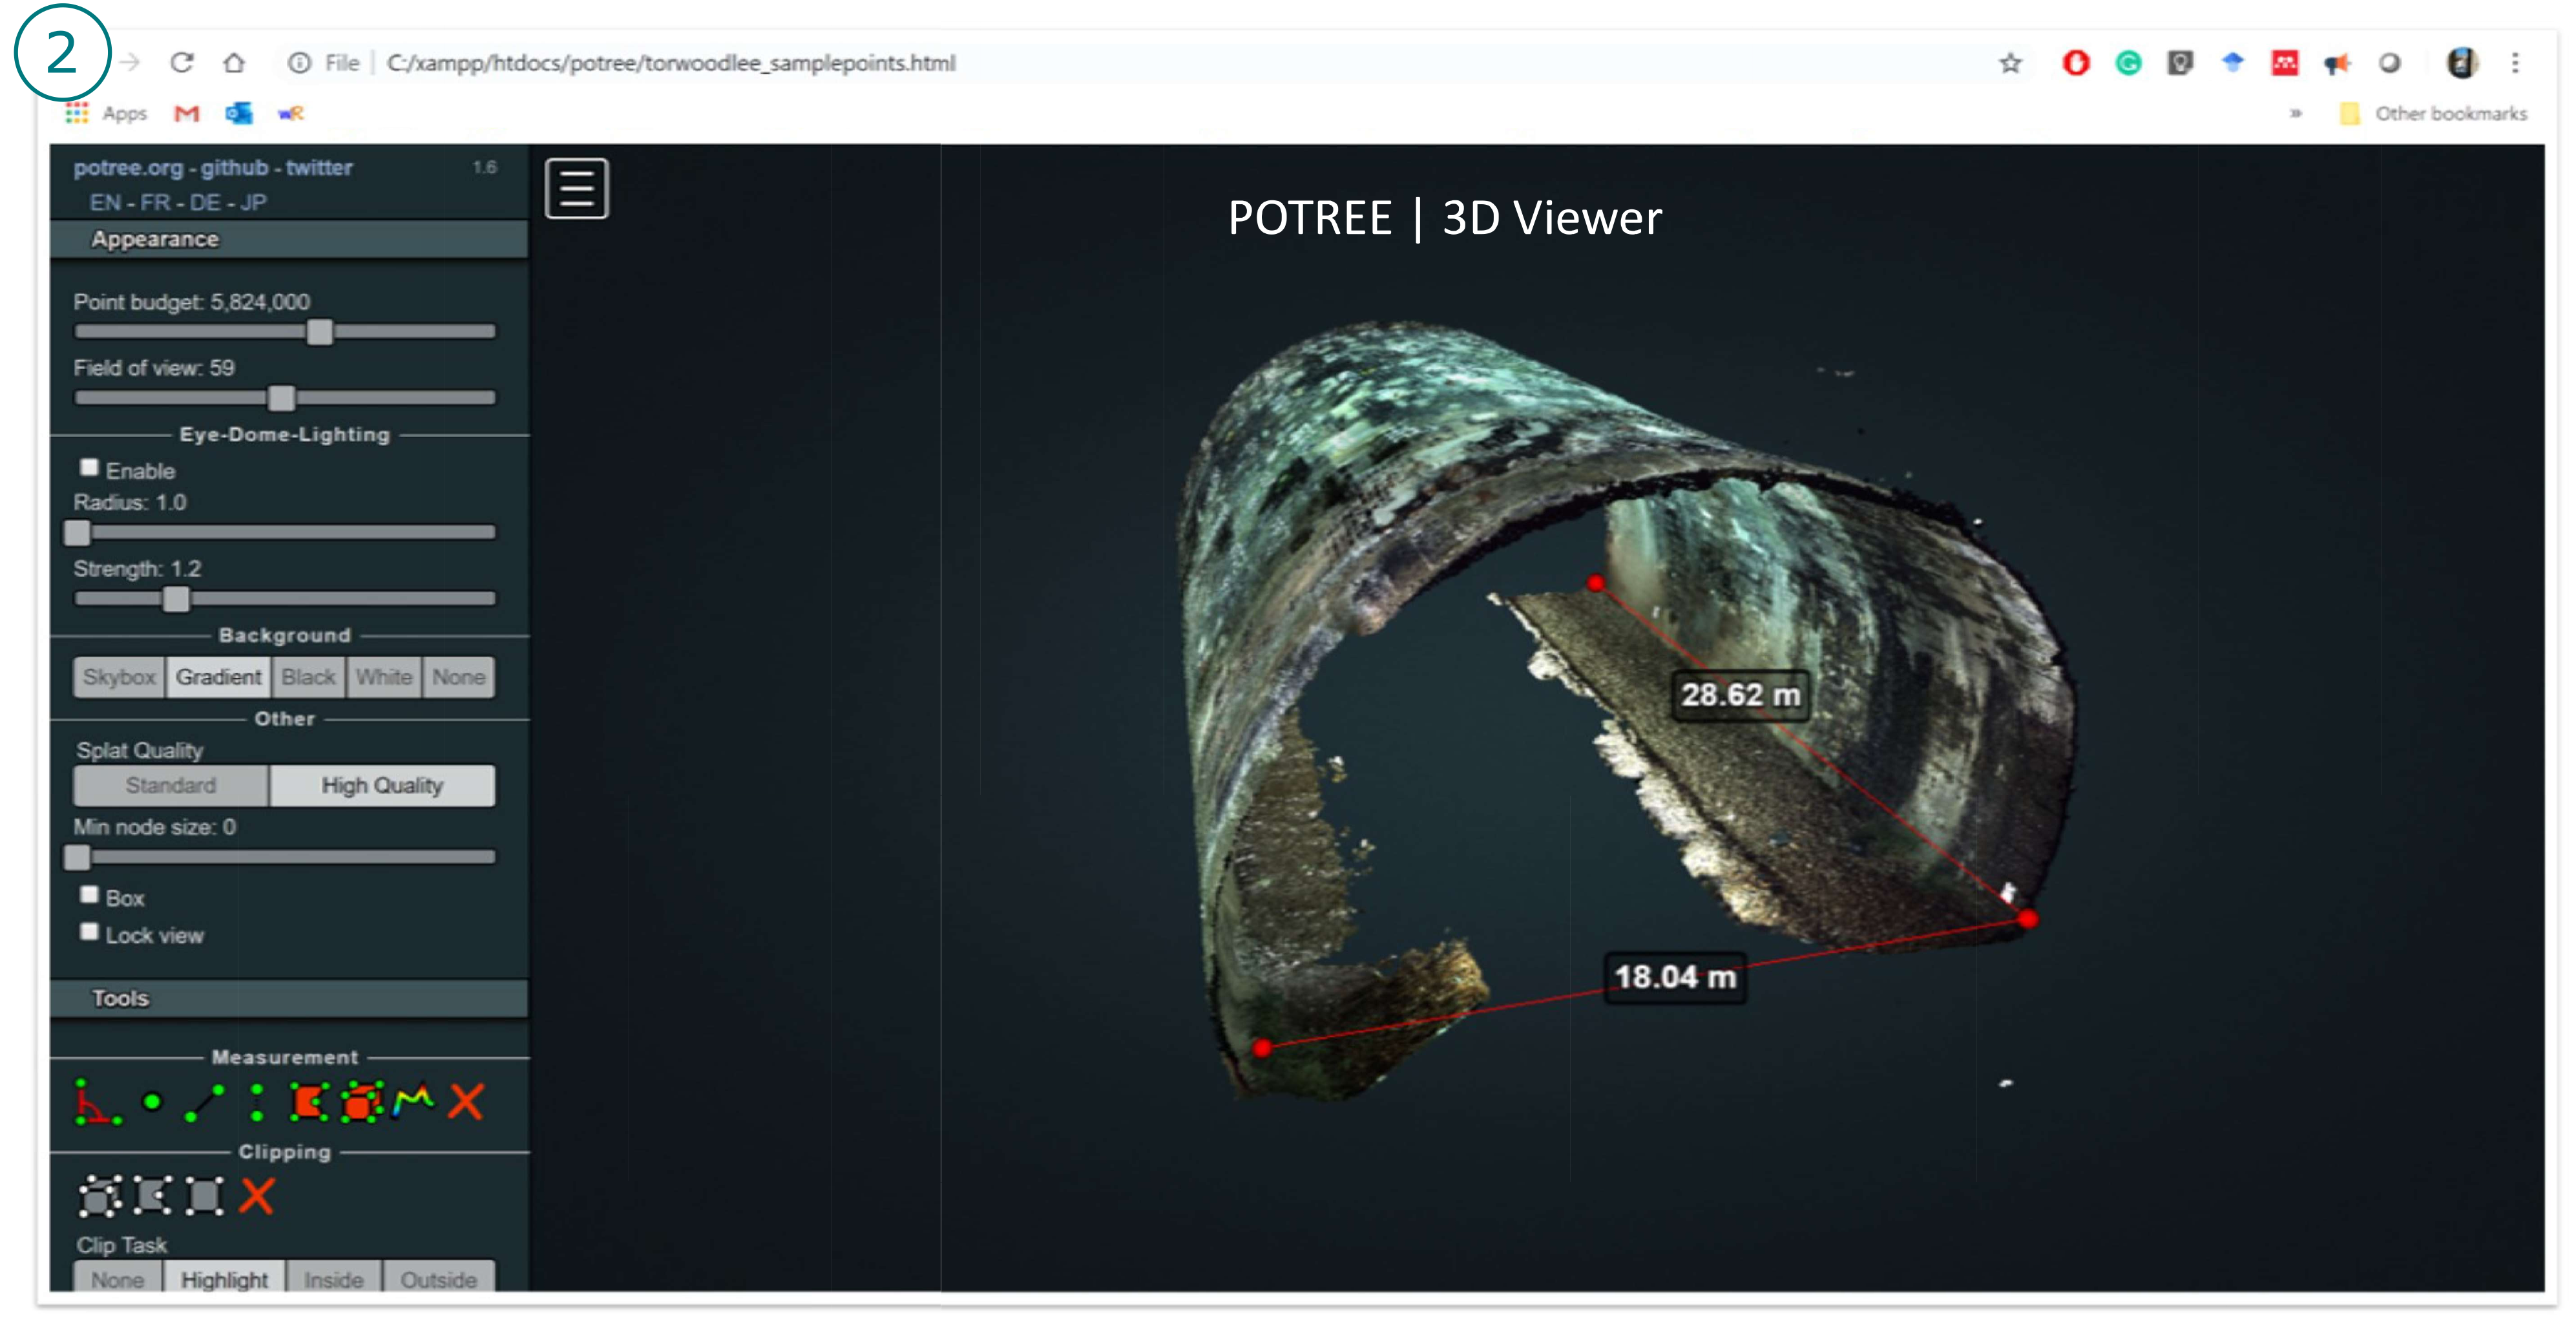Set background to Skybox
2576x1324 pixels.
119,677
